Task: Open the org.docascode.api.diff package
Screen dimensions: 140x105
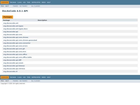Action: point(12,60)
